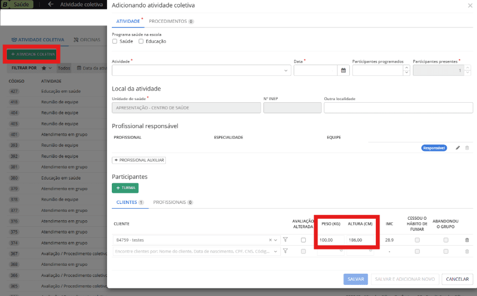
Task: Click the Cancelar button
Action: point(457,279)
